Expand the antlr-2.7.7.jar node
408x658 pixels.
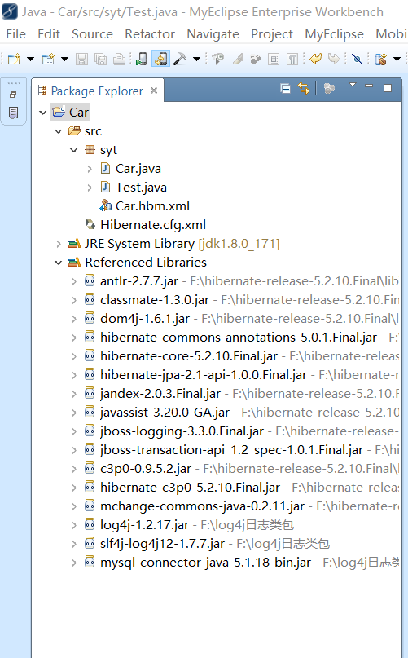point(74,281)
